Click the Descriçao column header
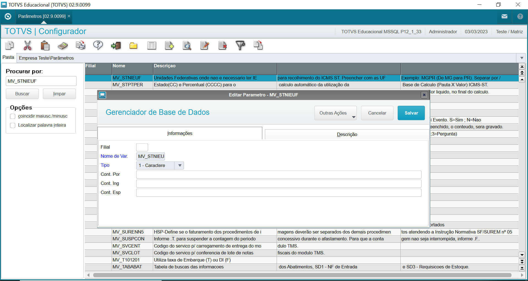 coord(215,69)
